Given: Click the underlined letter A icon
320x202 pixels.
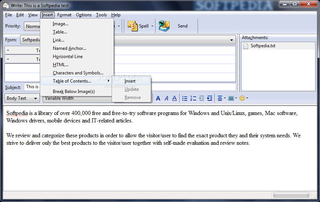Looking at the screenshot, I should tap(174, 98).
